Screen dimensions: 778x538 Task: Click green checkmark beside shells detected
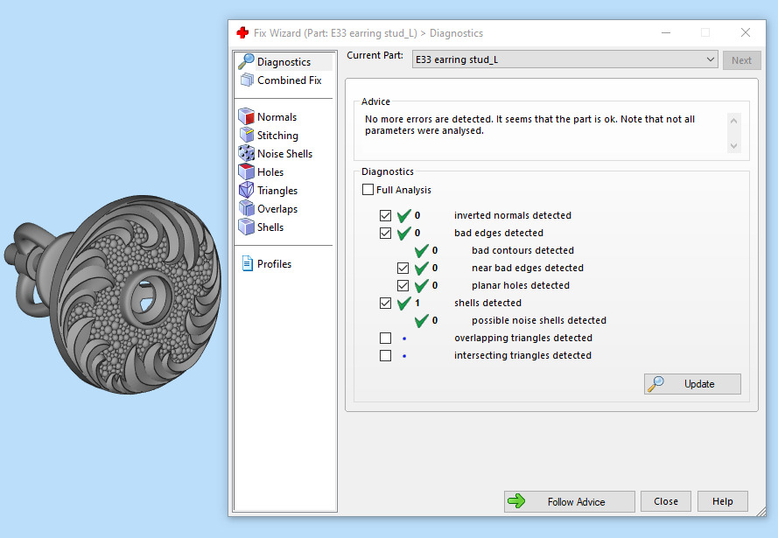click(x=404, y=303)
